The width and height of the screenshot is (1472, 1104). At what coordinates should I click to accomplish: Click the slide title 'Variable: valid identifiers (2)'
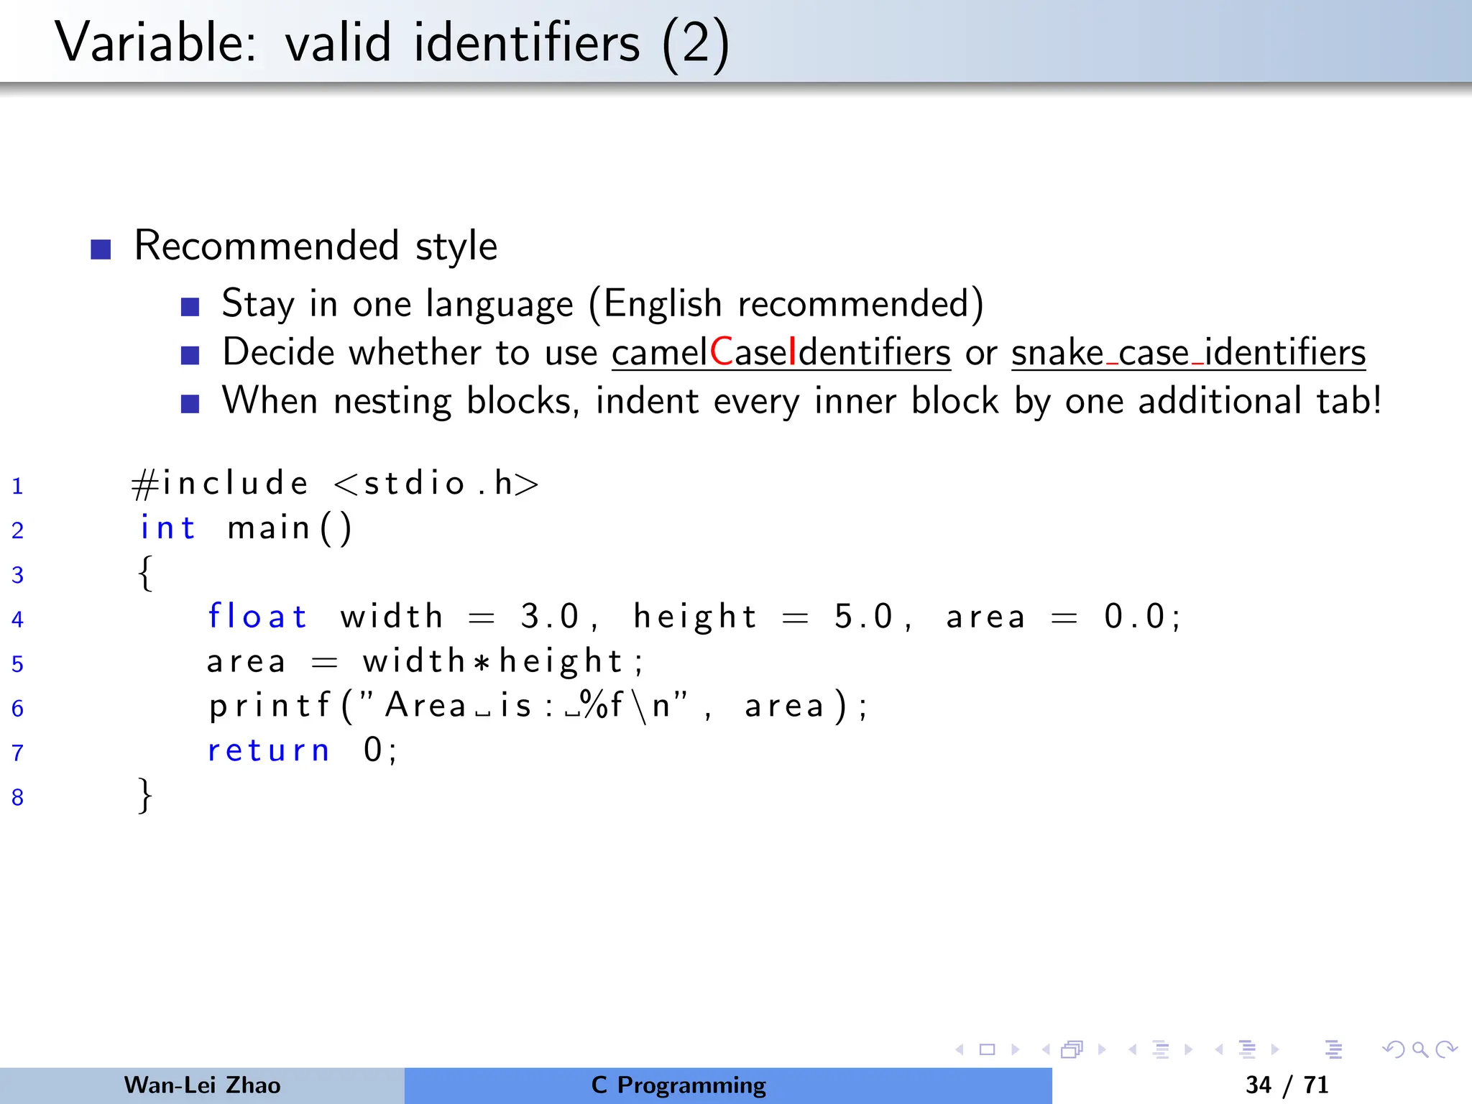392,43
